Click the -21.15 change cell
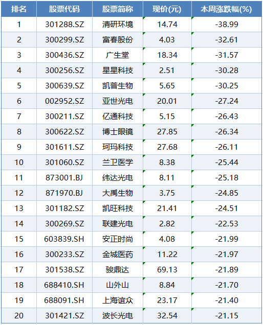The image size is (263, 325). click(227, 316)
